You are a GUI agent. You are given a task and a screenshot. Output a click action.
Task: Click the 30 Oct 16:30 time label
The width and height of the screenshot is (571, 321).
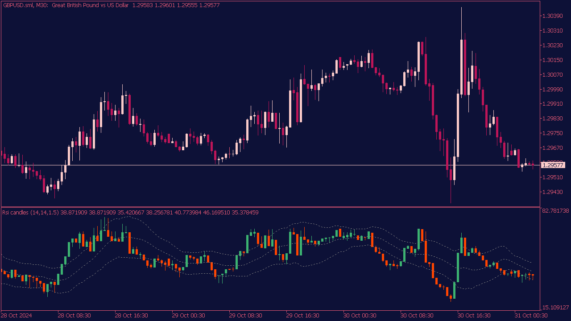click(x=474, y=316)
